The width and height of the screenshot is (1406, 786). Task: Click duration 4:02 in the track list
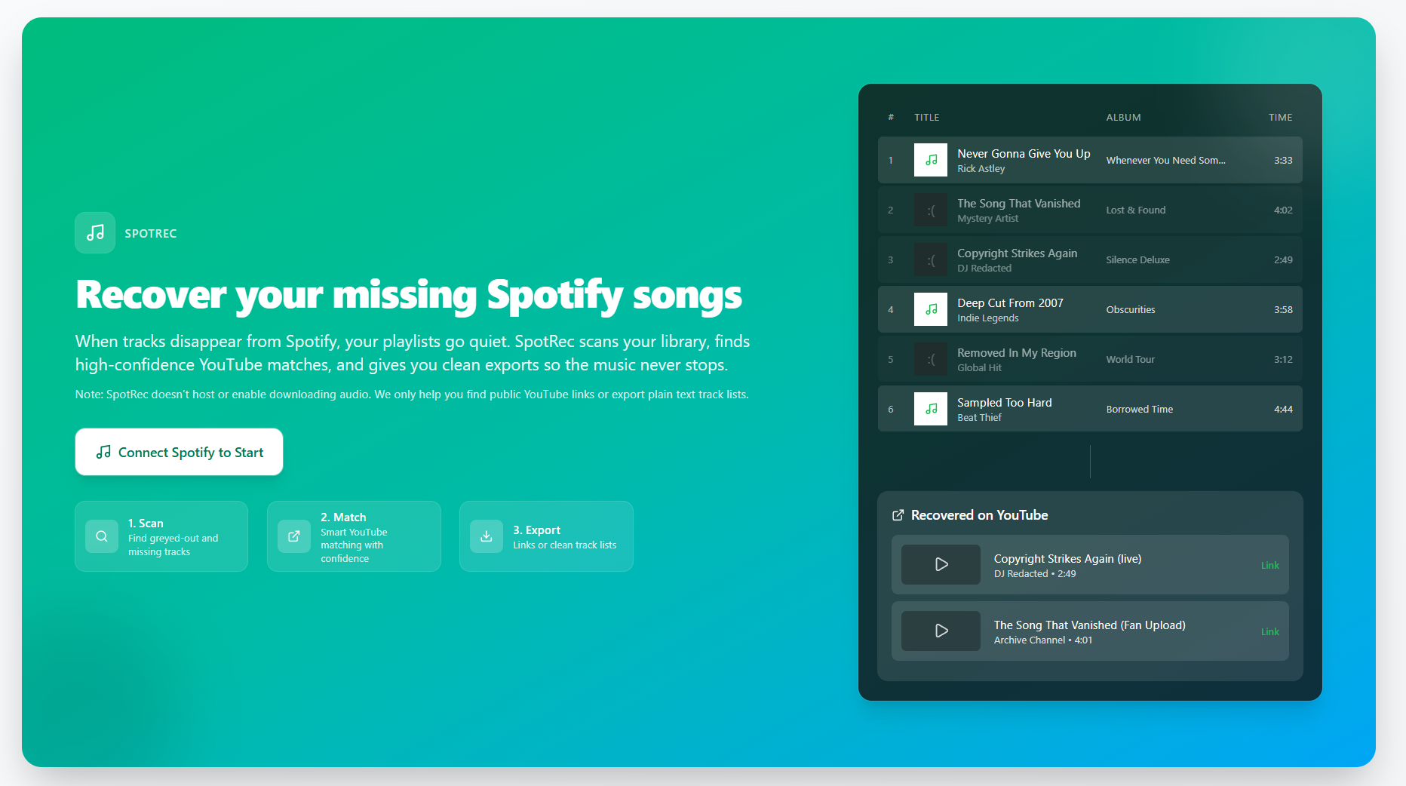tap(1283, 210)
